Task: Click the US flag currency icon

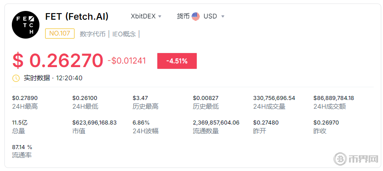Action: (195, 16)
